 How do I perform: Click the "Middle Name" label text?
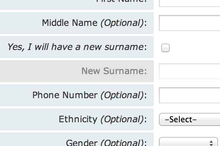pos(70,23)
